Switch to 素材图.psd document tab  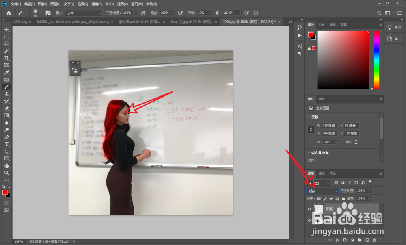tap(139, 22)
